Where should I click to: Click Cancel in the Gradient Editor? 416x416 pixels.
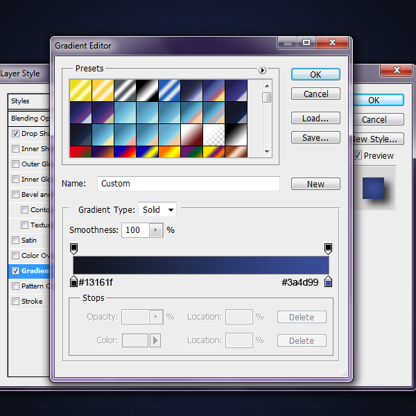point(315,94)
